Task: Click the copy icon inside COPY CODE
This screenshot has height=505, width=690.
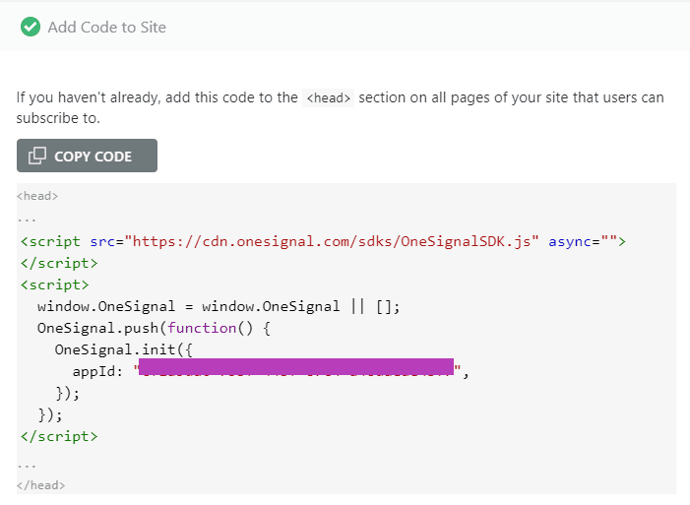Action: (37, 156)
